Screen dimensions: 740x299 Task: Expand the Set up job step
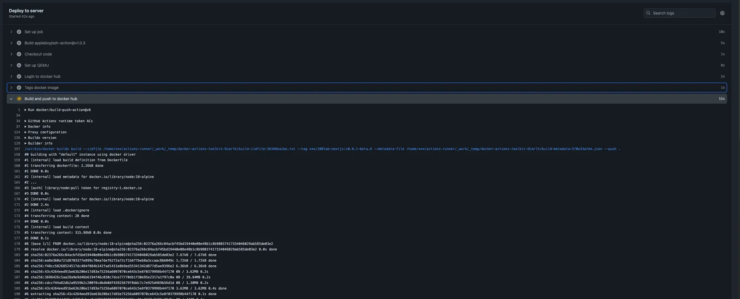click(x=12, y=32)
